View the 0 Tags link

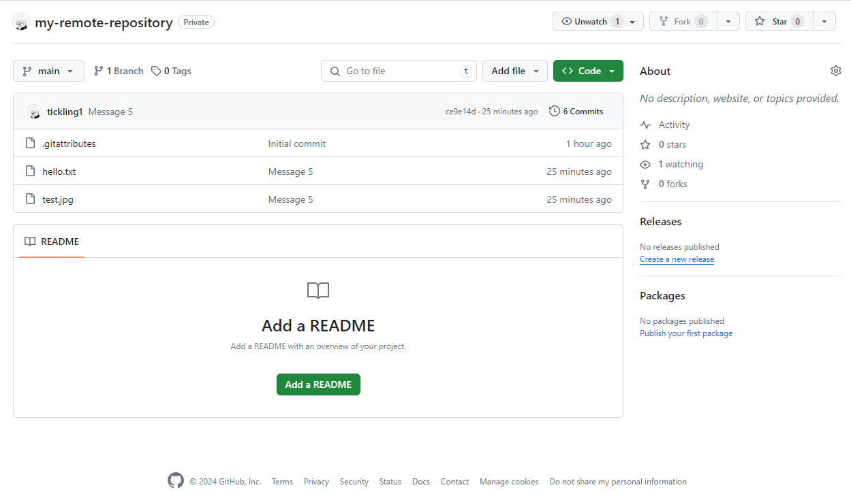[x=171, y=71]
